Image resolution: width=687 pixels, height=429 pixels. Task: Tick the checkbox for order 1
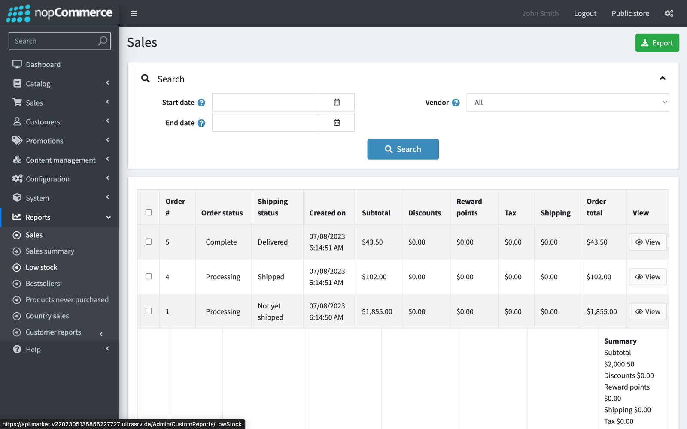point(149,311)
